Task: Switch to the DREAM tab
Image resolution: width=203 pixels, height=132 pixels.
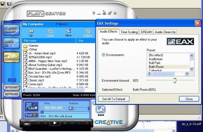Action: pyautogui.click(x=146, y=32)
